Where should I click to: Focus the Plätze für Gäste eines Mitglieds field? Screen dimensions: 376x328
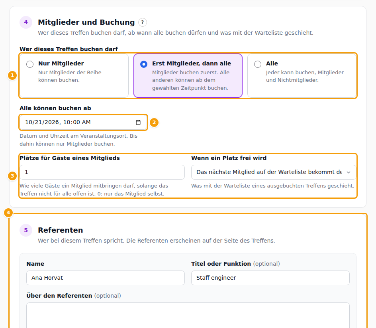point(102,172)
